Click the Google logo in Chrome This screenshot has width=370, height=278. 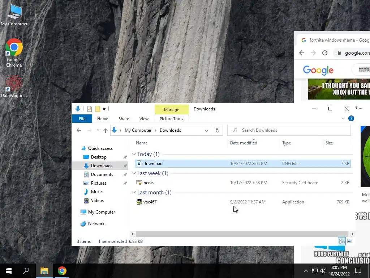318,70
